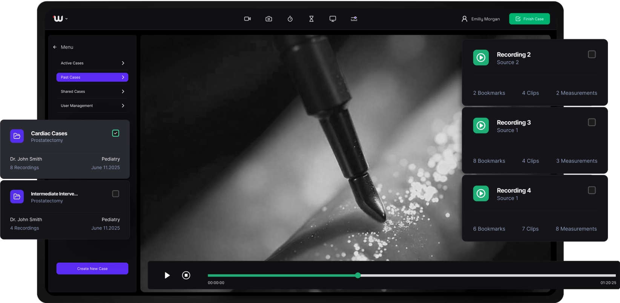Screen dimensions: 620x303
Task: Open the Past Cases menu item
Action: pos(92,77)
